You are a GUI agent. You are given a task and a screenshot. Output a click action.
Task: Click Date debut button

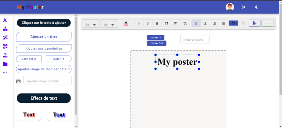pos(29,59)
